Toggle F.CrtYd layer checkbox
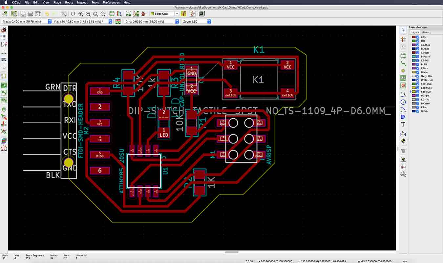 tap(418, 100)
